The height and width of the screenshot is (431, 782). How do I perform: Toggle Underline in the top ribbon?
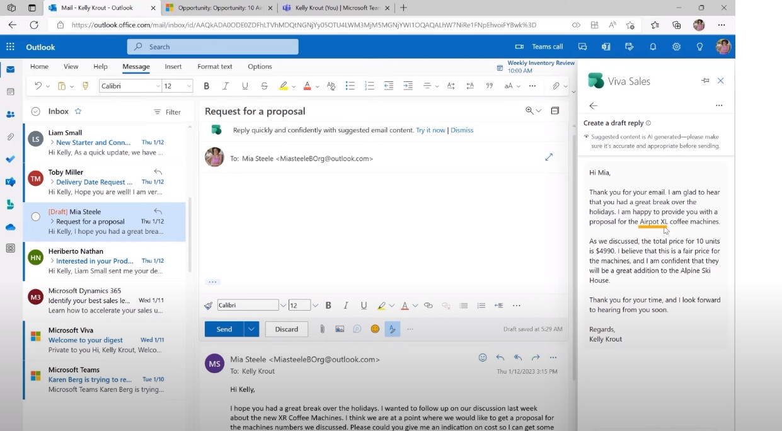pyautogui.click(x=245, y=86)
